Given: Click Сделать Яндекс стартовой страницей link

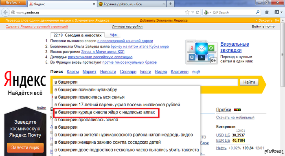Looking at the screenshot, I should point(37,27).
